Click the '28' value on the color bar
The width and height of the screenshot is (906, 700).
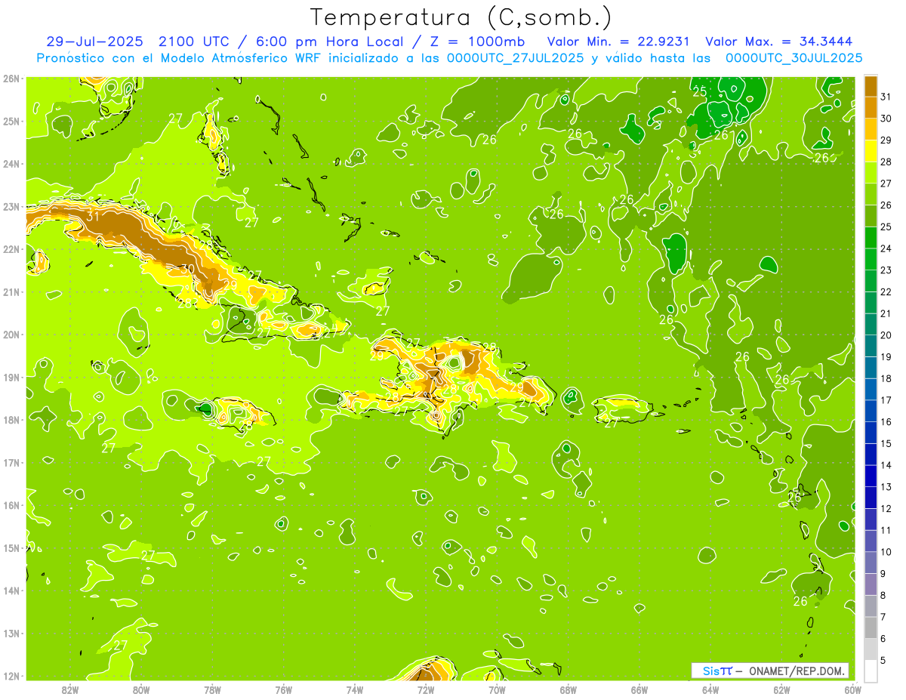coord(886,162)
